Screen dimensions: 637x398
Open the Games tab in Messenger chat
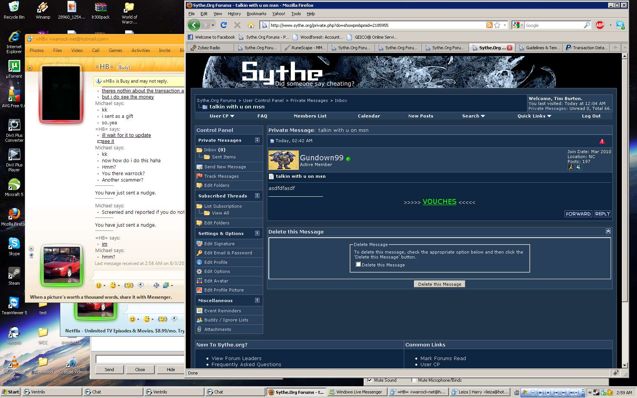115,50
